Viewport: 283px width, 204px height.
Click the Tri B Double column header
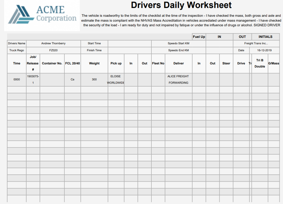pos(260,63)
